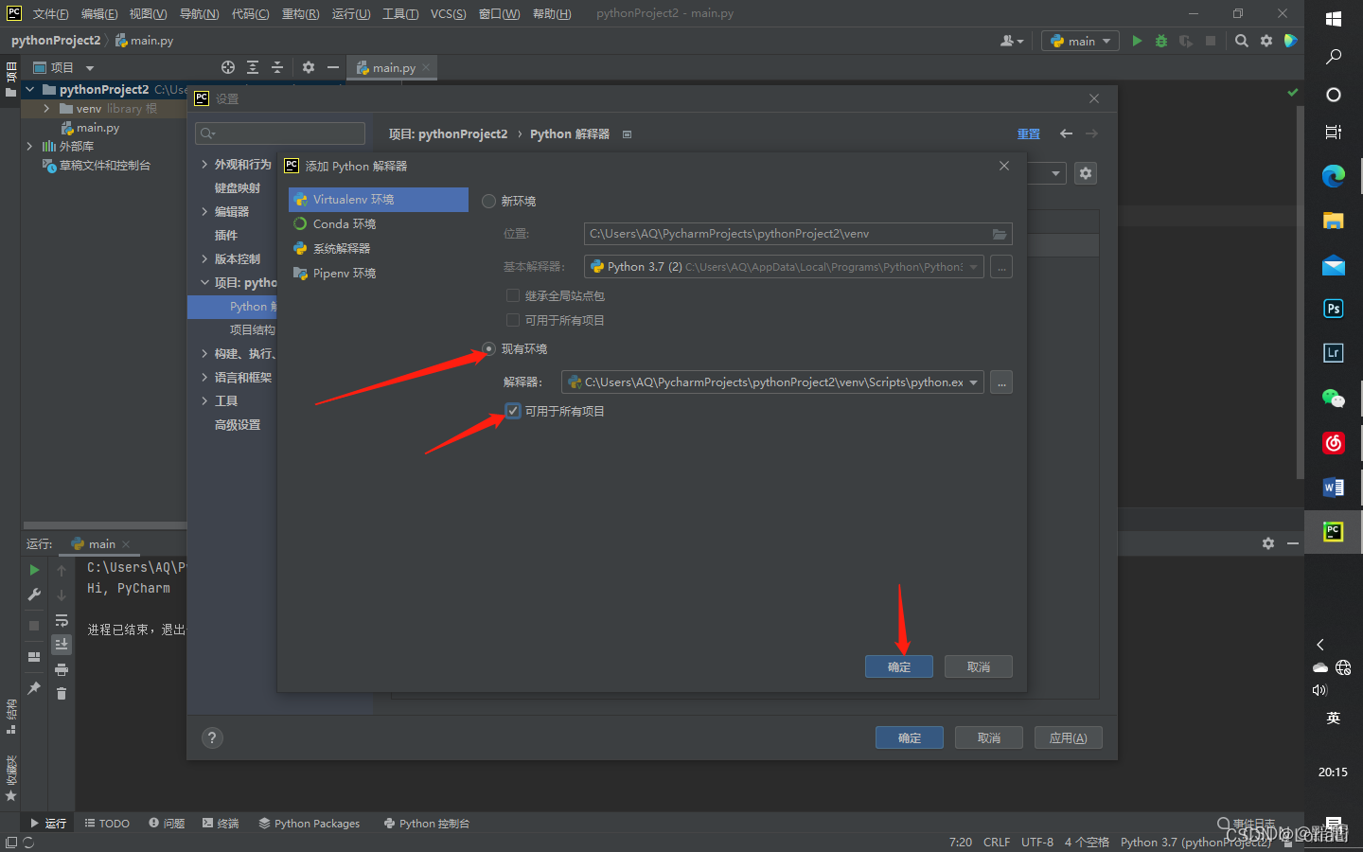
Task: Switch to the main.py editor tab
Action: pyautogui.click(x=393, y=67)
